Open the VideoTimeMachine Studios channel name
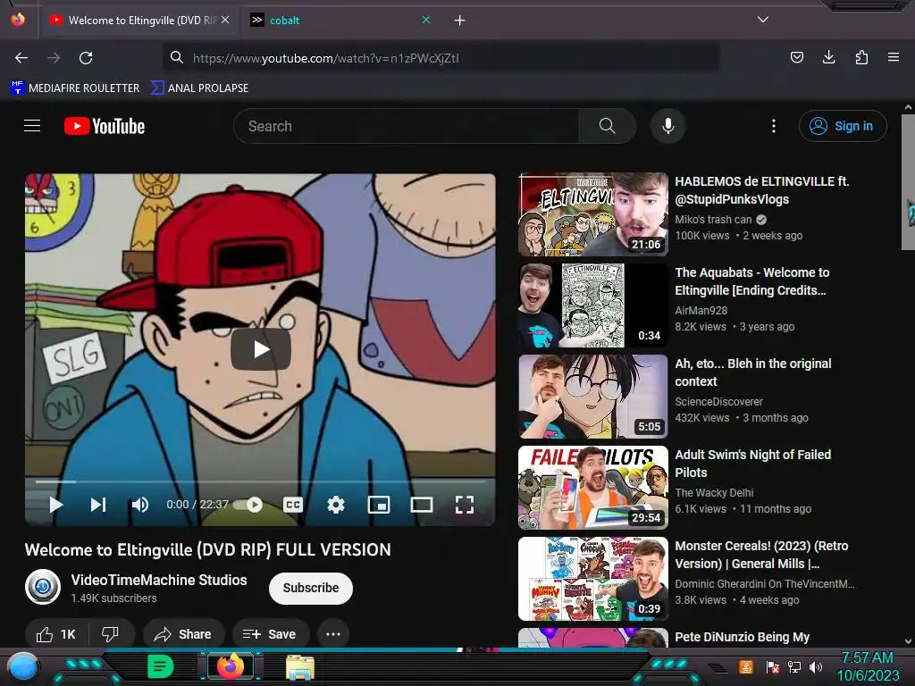This screenshot has width=915, height=686. point(159,580)
